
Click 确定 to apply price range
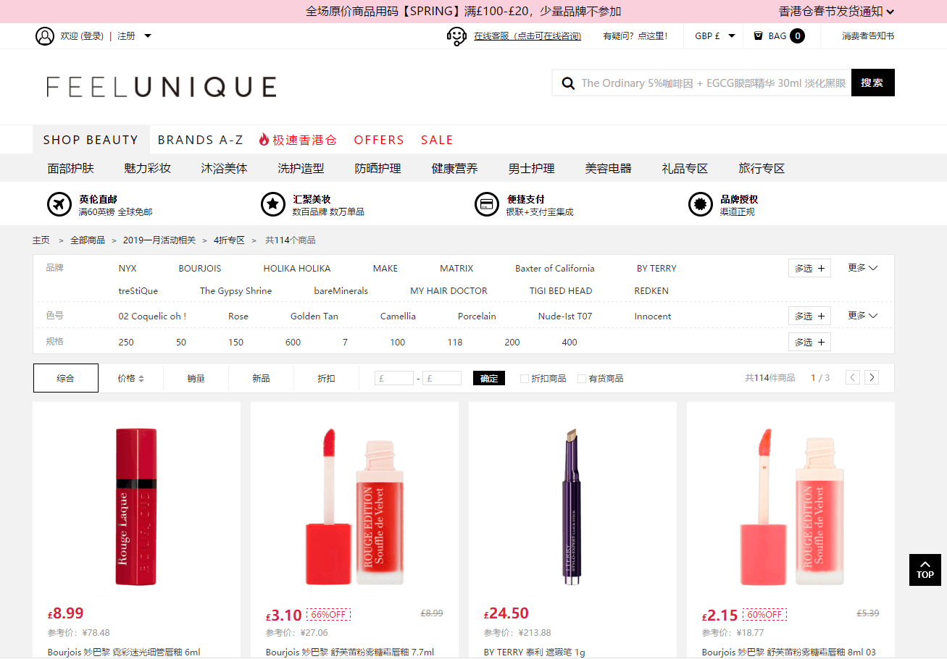point(489,378)
